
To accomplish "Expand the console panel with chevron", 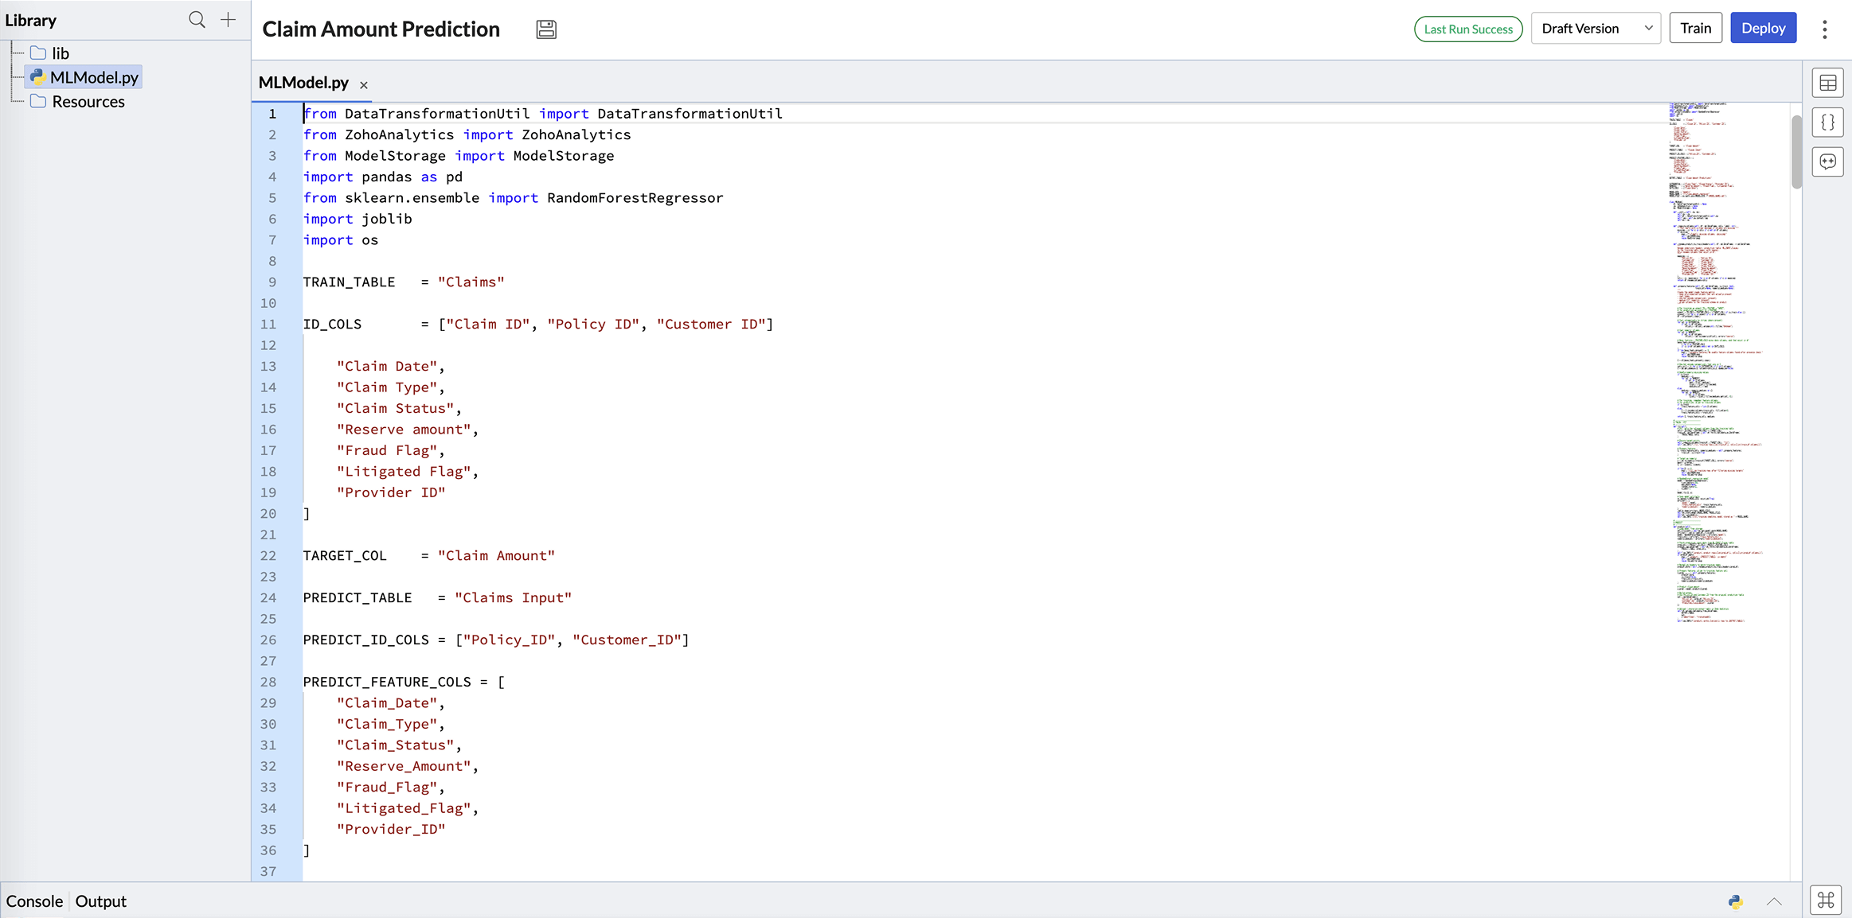I will [x=1774, y=901].
